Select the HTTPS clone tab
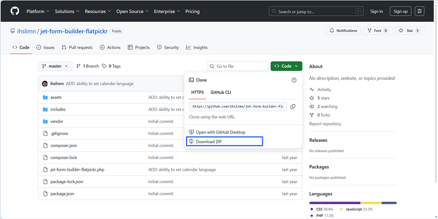The height and width of the screenshot is (219, 438). [197, 92]
